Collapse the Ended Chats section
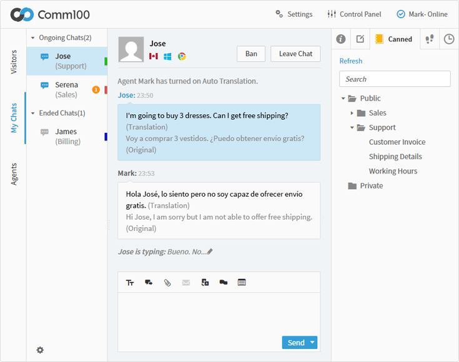 click(32, 113)
